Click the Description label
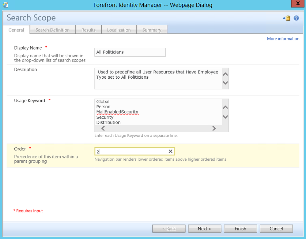306x239 pixels. coord(25,69)
